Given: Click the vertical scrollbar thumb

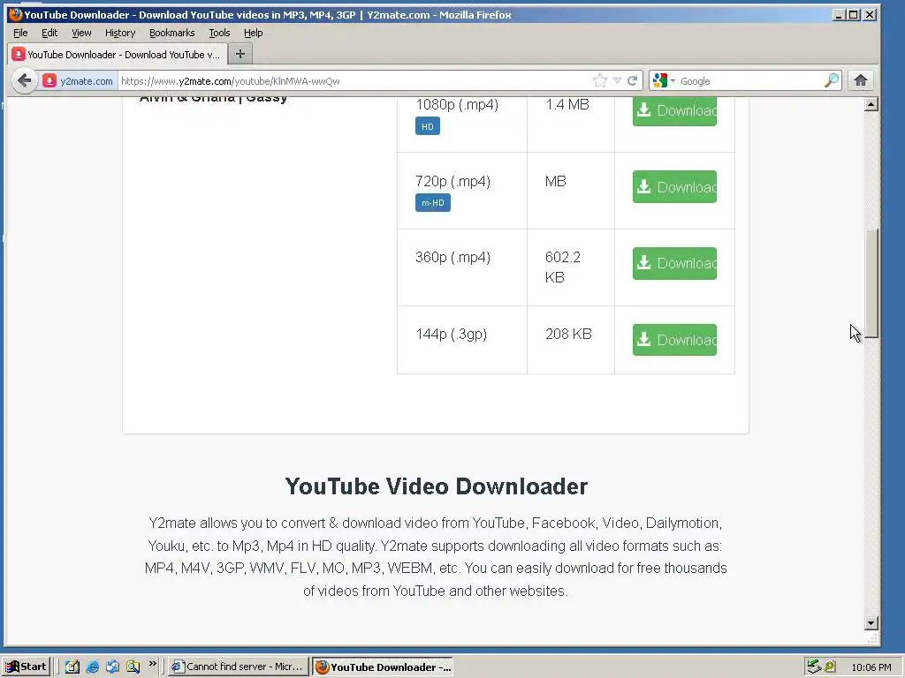Looking at the screenshot, I should [x=871, y=283].
